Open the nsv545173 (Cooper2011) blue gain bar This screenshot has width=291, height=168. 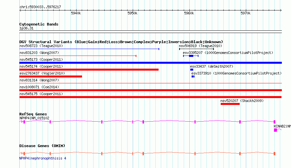(150, 63)
